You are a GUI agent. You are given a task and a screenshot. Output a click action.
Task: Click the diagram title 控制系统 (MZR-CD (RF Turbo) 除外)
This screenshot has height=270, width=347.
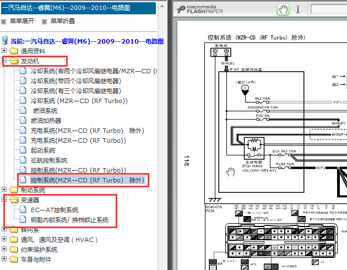point(256,37)
